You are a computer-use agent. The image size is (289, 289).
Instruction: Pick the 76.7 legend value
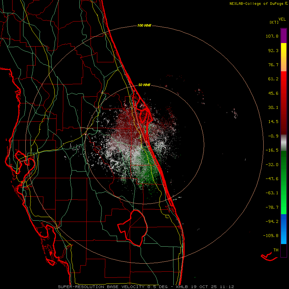273,65
